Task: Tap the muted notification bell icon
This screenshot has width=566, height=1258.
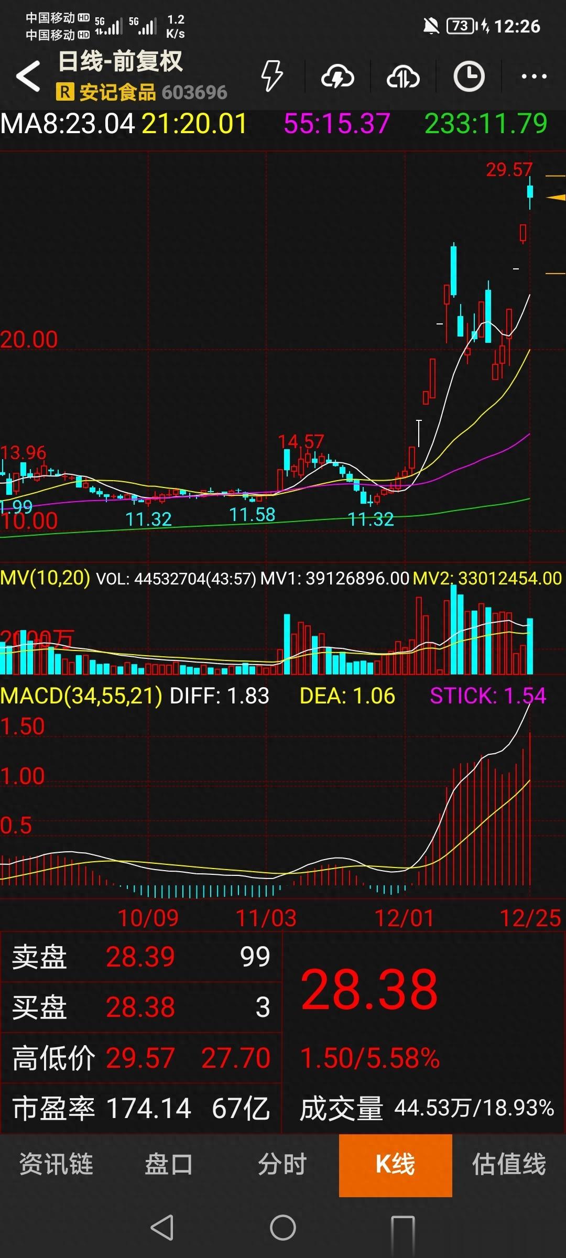Action: click(x=431, y=26)
